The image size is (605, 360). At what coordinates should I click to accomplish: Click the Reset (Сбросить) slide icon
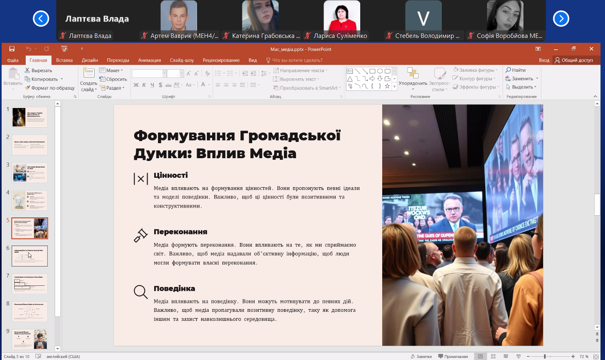103,79
